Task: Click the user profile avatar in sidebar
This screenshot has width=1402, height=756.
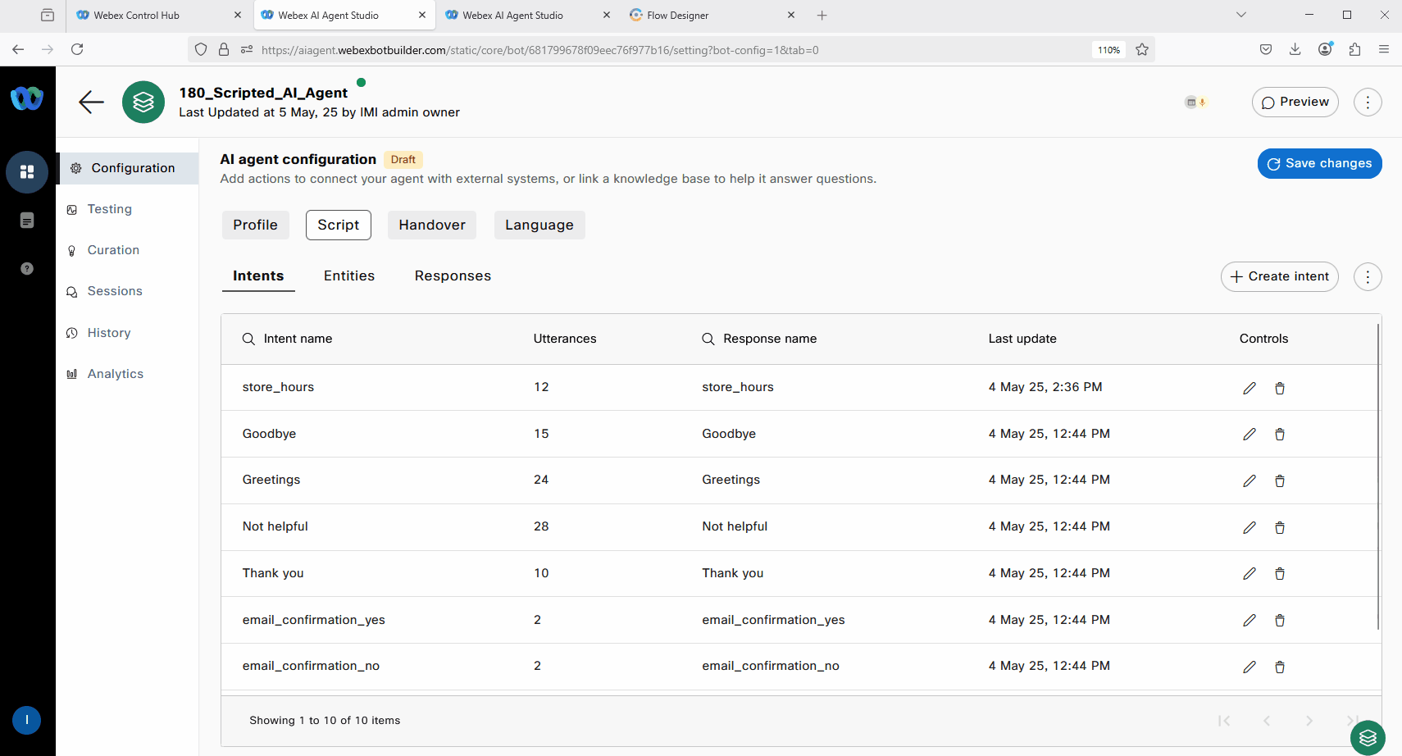Action: pyautogui.click(x=27, y=720)
